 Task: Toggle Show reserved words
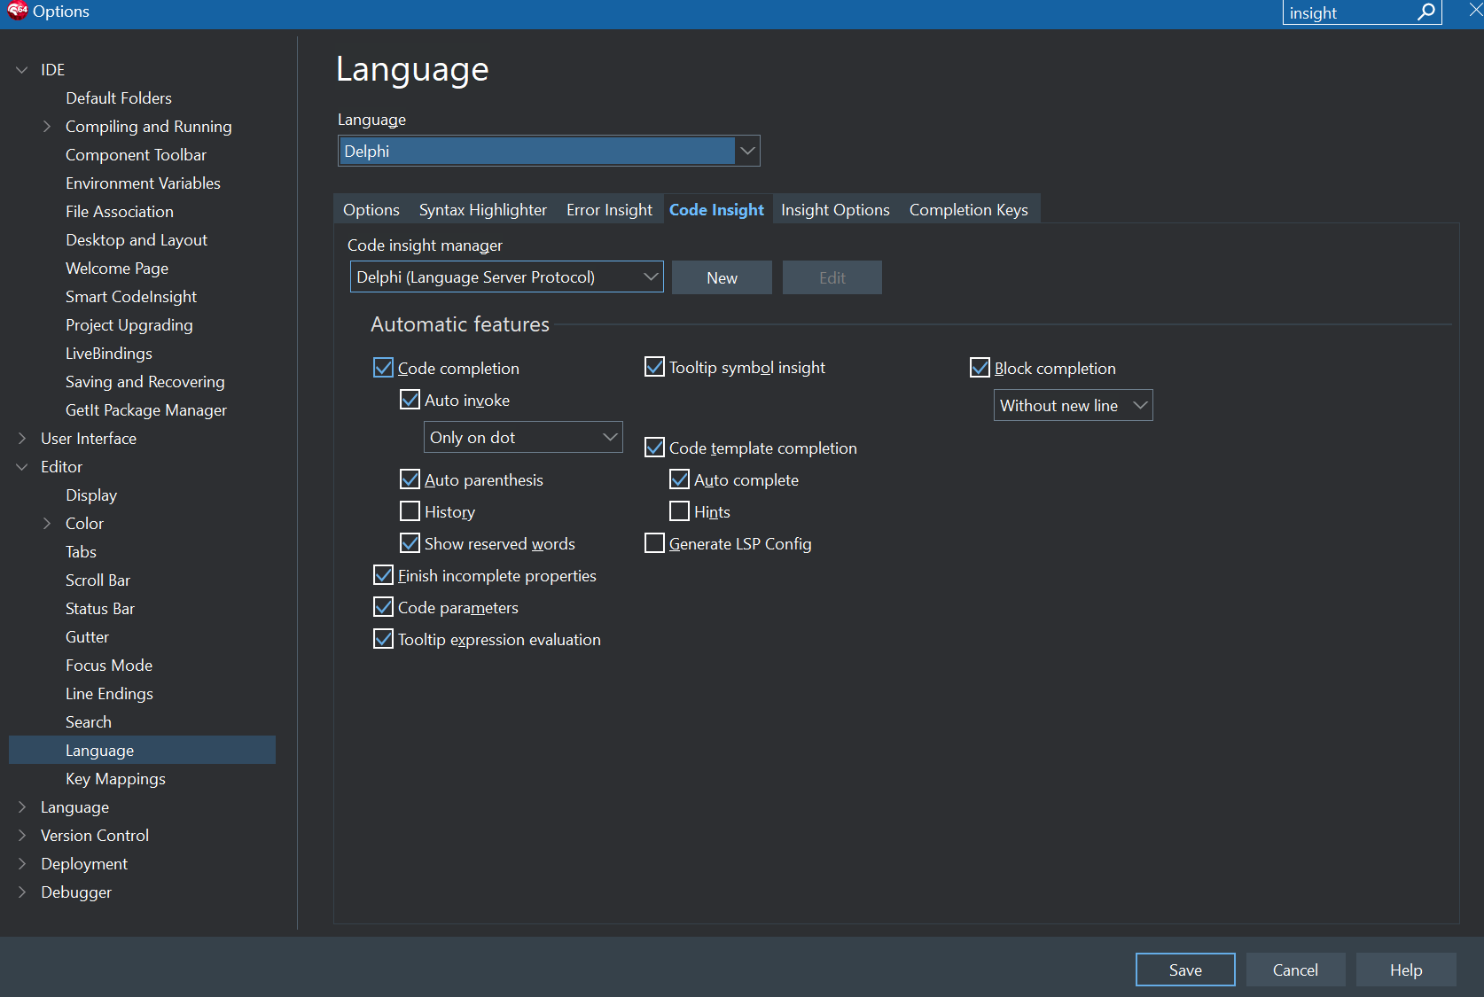tap(410, 543)
